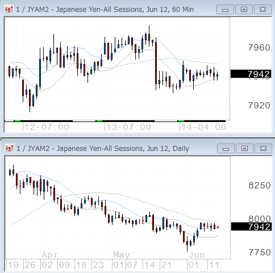Close the Daily chart window

point(263,149)
